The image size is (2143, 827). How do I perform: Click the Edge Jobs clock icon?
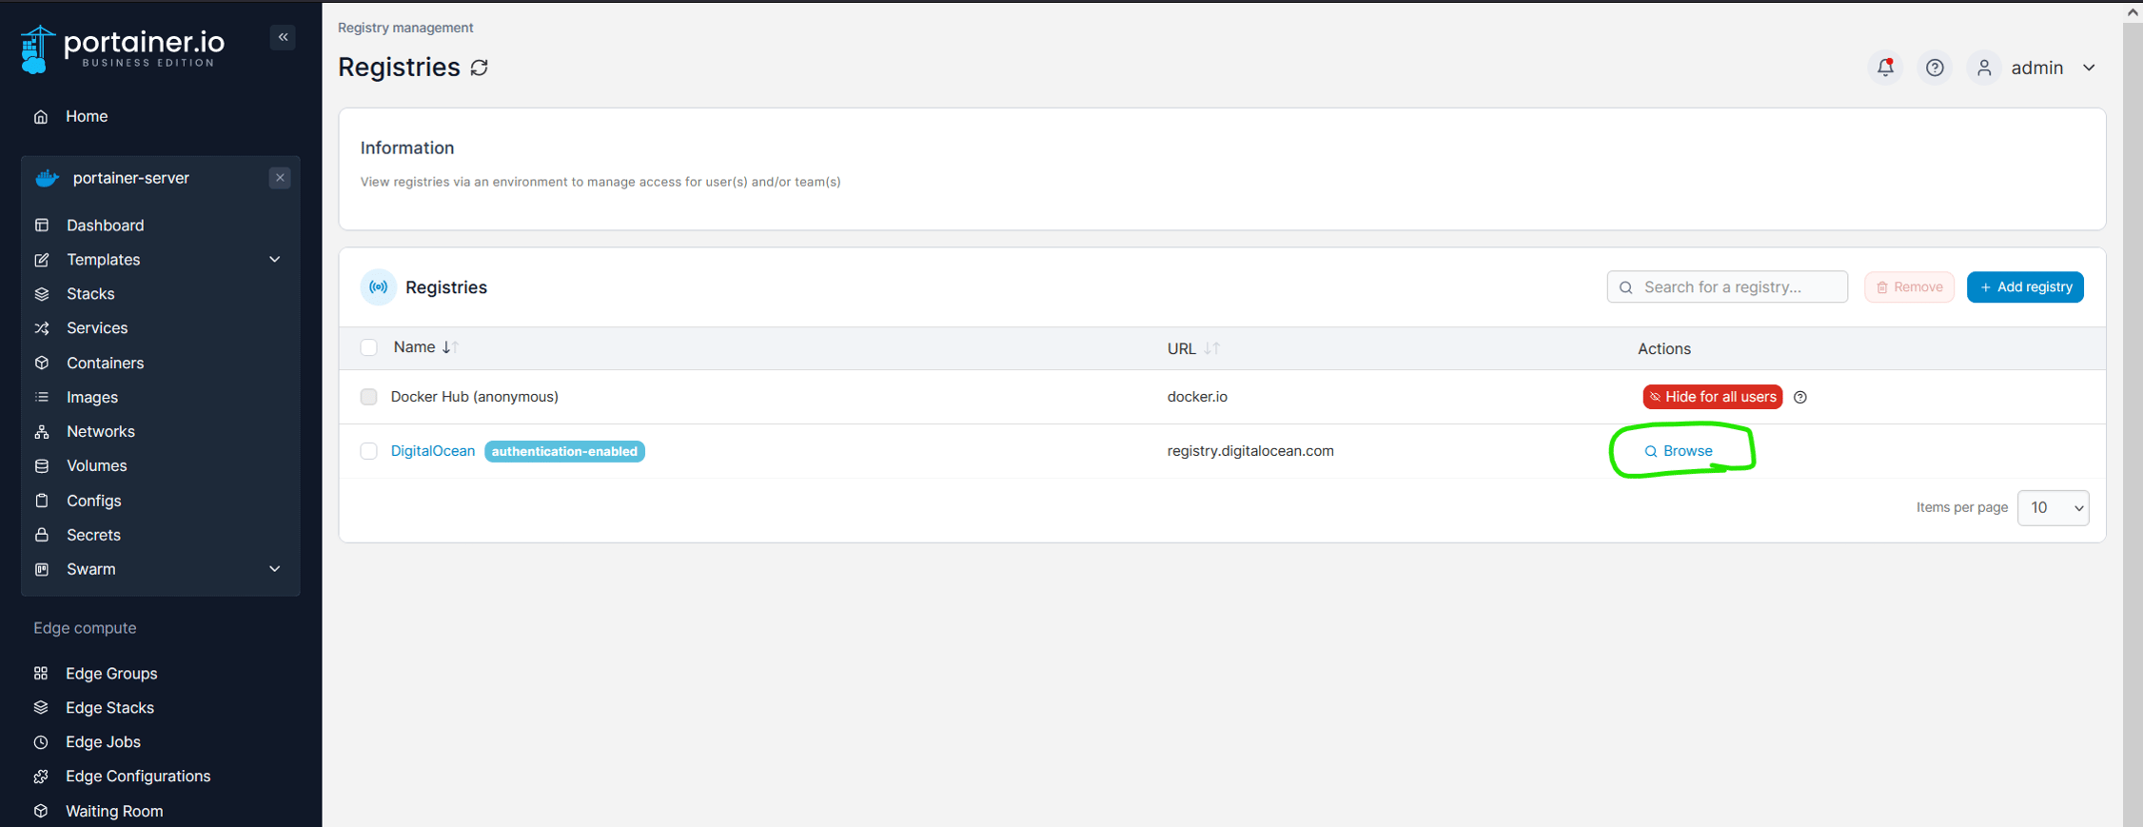click(x=41, y=741)
